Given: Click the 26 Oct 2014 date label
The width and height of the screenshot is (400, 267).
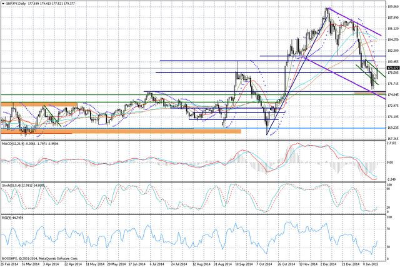Looking at the screenshot, I should coord(286,263).
